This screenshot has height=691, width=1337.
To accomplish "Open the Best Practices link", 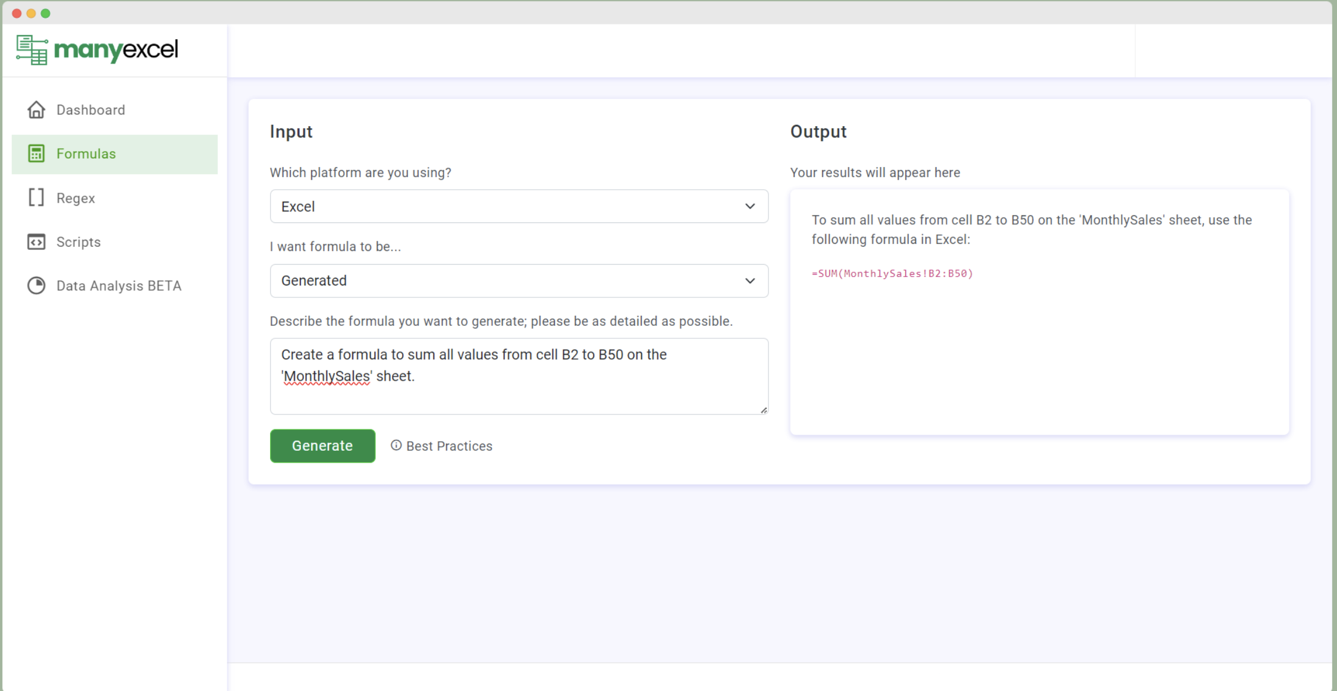I will (x=449, y=446).
